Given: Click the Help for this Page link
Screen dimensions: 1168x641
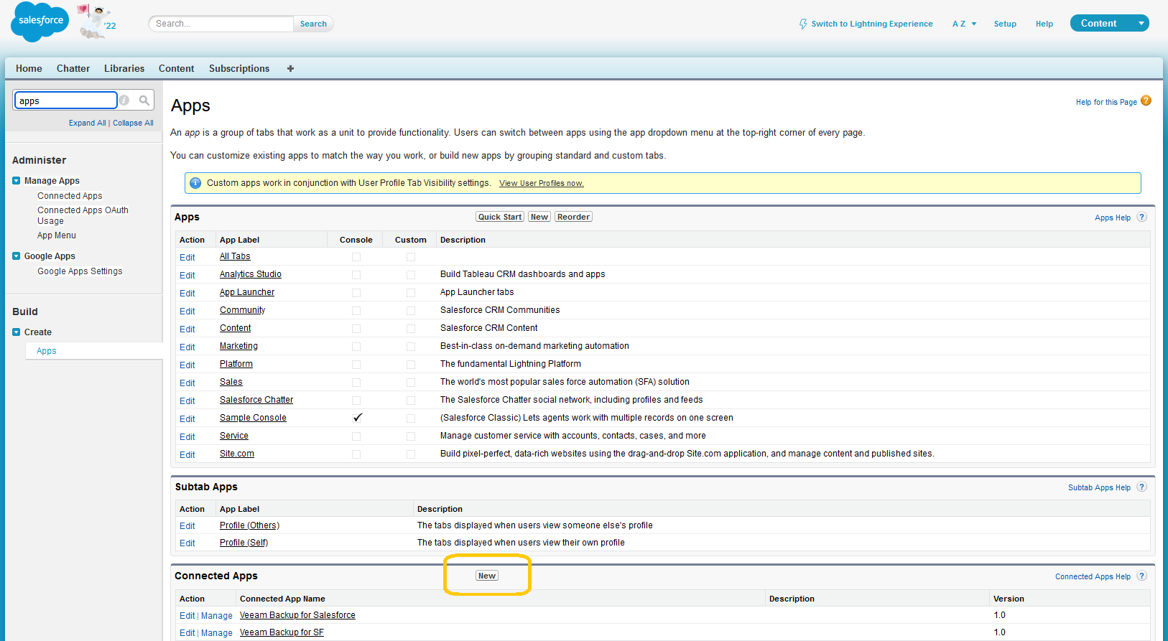Looking at the screenshot, I should 1106,102.
